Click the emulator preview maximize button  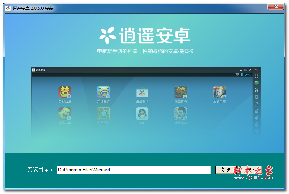point(246,70)
